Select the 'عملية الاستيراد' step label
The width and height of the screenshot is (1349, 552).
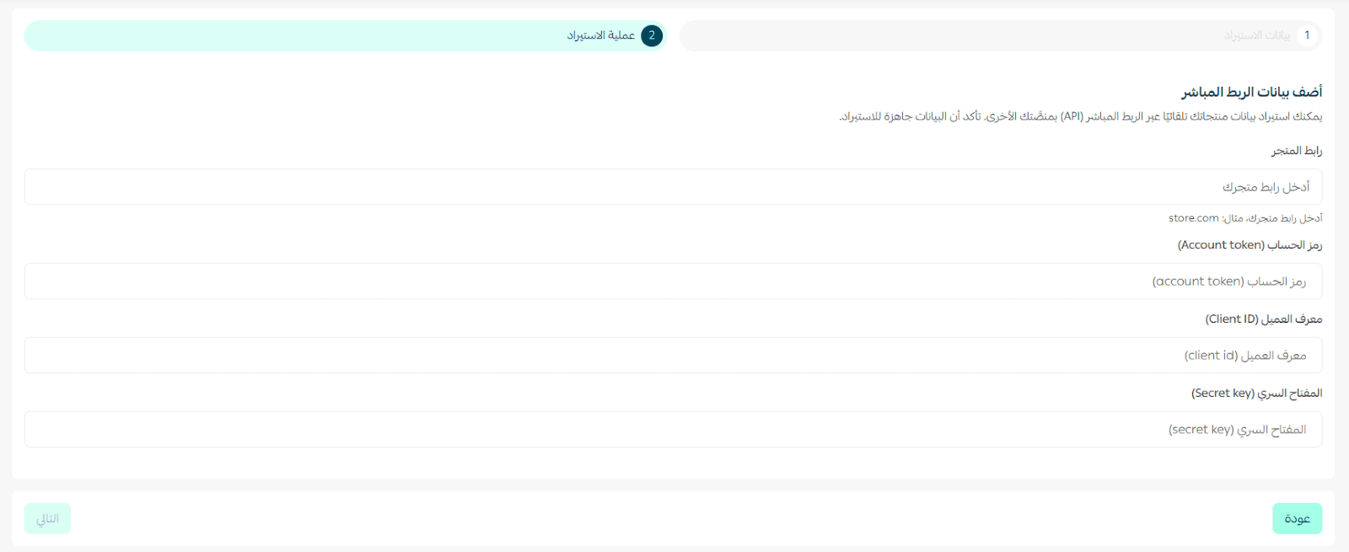pyautogui.click(x=600, y=35)
